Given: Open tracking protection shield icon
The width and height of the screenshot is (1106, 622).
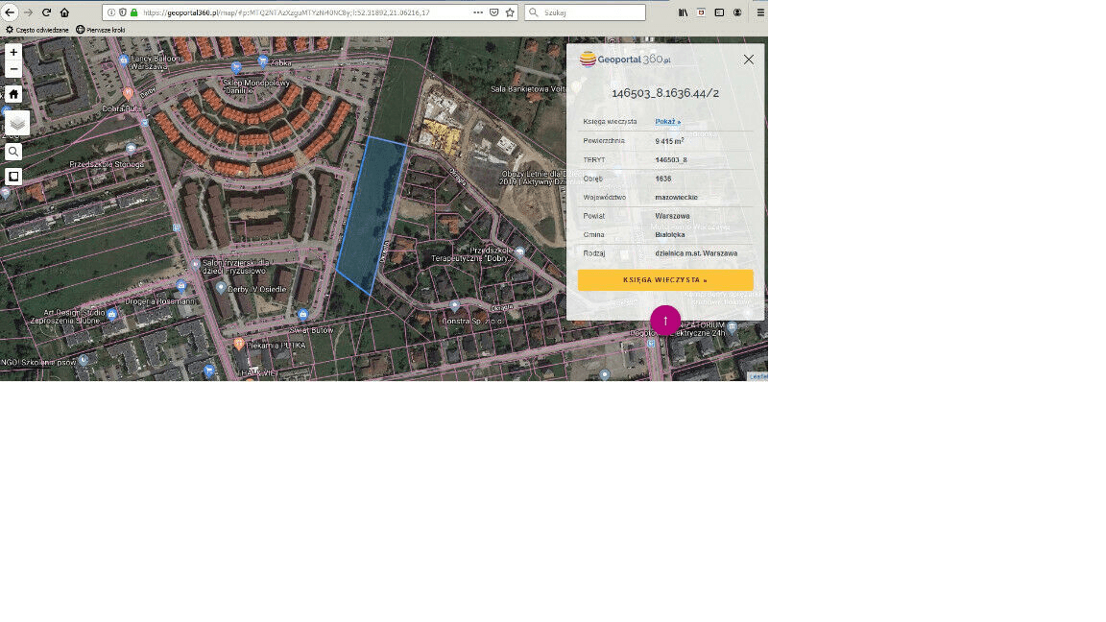Looking at the screenshot, I should point(122,12).
